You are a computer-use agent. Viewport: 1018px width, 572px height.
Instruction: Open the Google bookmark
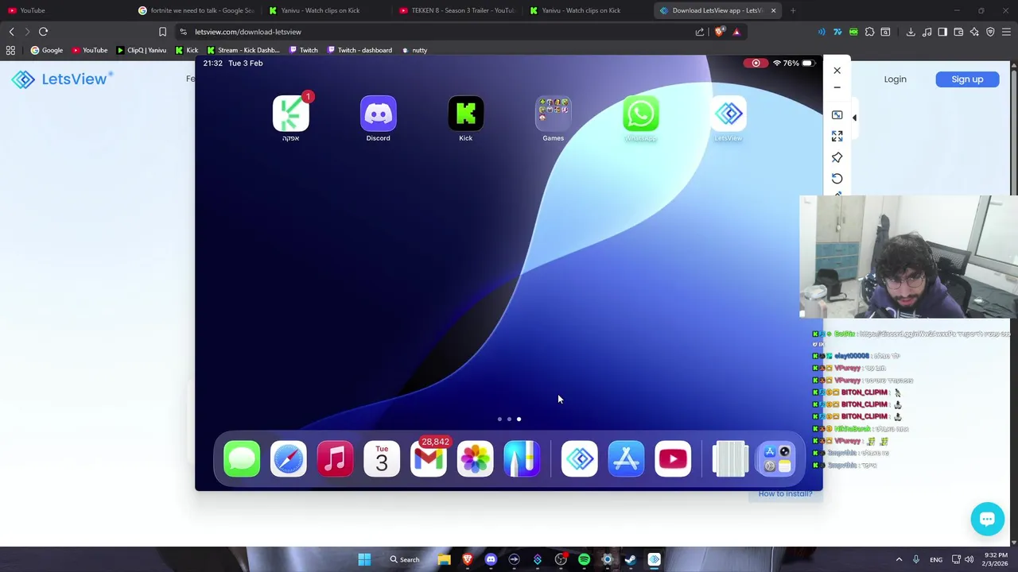46,50
